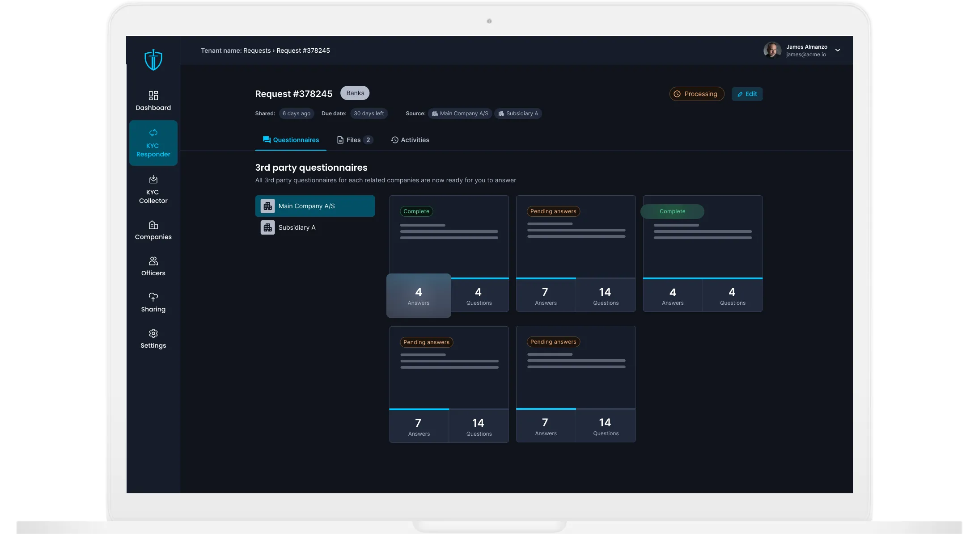Open the 4 Answers tile on the first questionnaire
Viewport: 966px width, 534px height.
coord(419,295)
